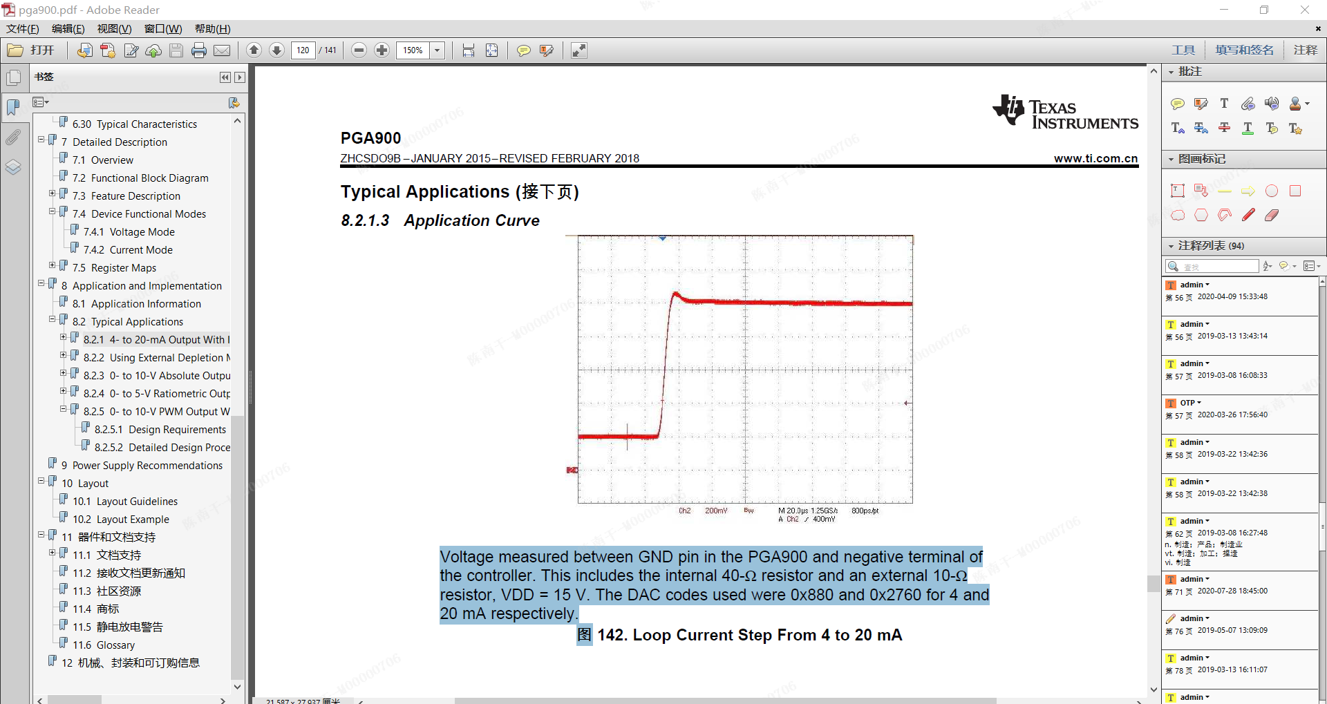
Task: Select the record audio comment tool
Action: pos(1271,104)
